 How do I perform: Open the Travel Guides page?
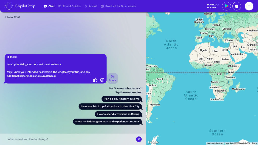(x=70, y=6)
